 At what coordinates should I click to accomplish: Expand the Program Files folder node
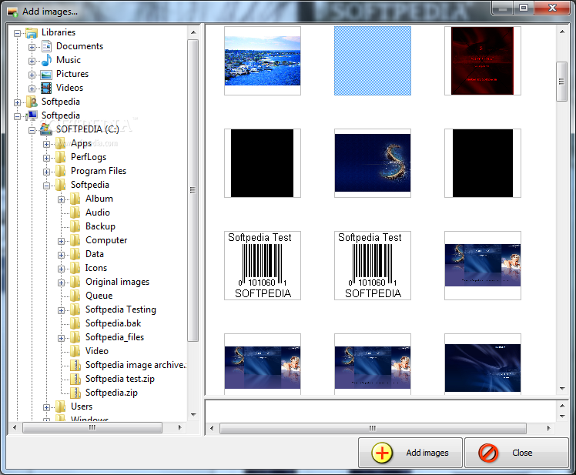tap(46, 172)
